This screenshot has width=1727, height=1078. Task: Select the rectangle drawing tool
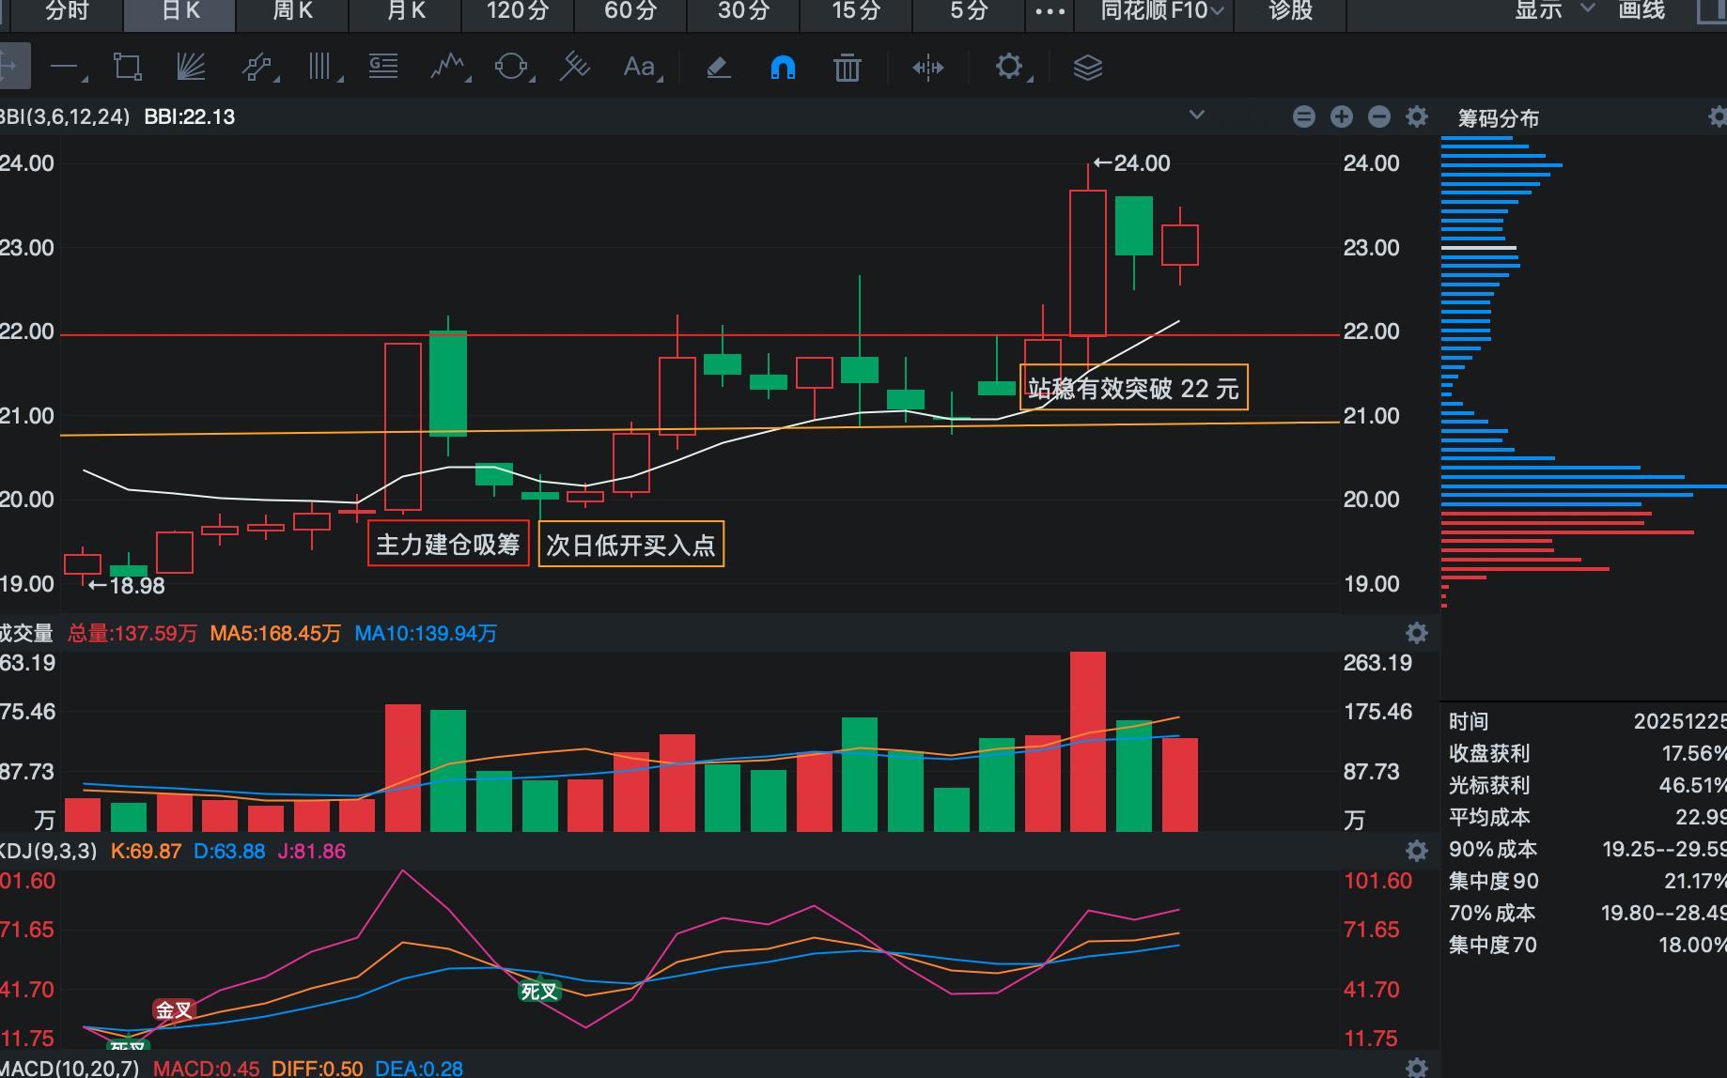(x=127, y=68)
